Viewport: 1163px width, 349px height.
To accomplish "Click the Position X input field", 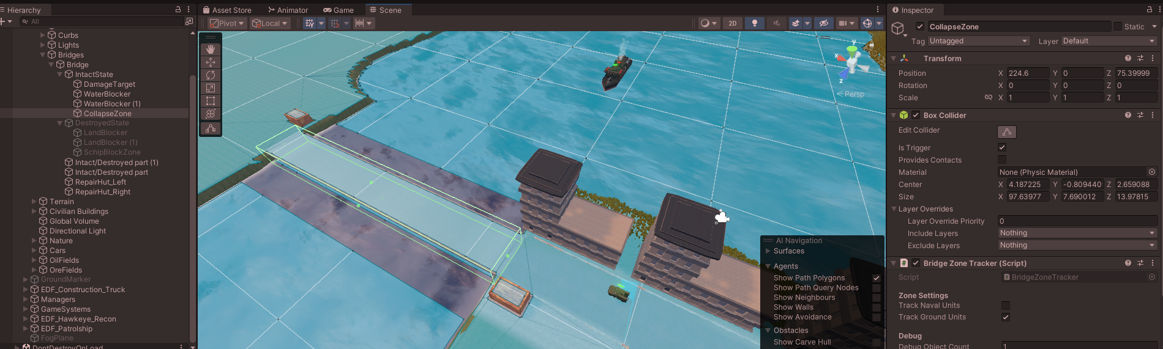I will pyautogui.click(x=1028, y=73).
